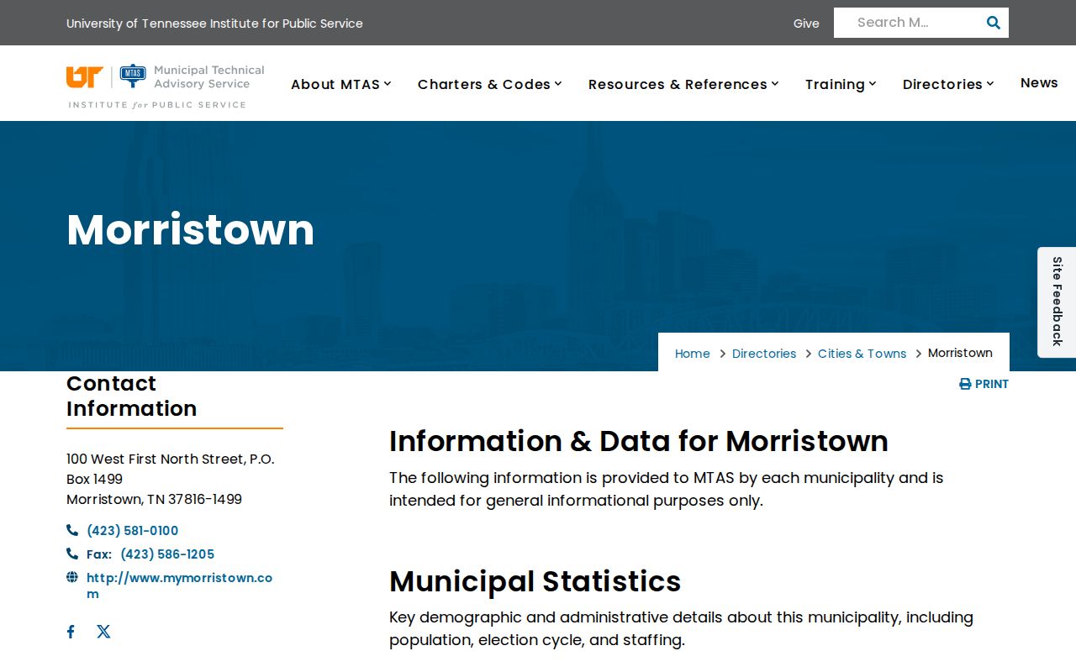Click the University of Tennessee Institute for Public Service link
Image resolution: width=1076 pixels, height=672 pixels.
(214, 24)
